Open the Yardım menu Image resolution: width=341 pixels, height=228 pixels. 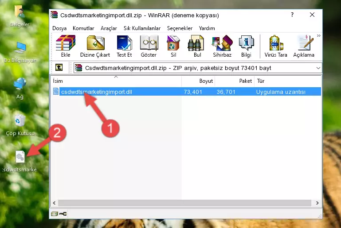coord(207,28)
